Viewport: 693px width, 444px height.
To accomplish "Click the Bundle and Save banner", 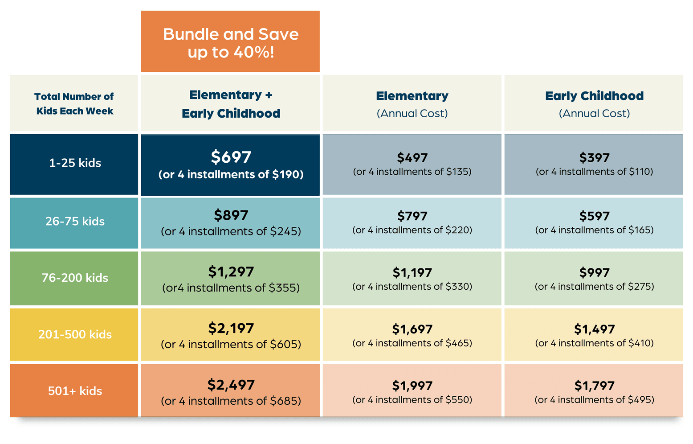I will click(x=230, y=42).
